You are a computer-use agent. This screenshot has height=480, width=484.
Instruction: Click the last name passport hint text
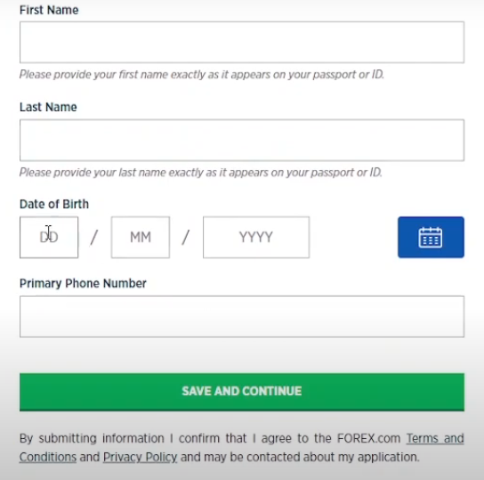[201, 172]
